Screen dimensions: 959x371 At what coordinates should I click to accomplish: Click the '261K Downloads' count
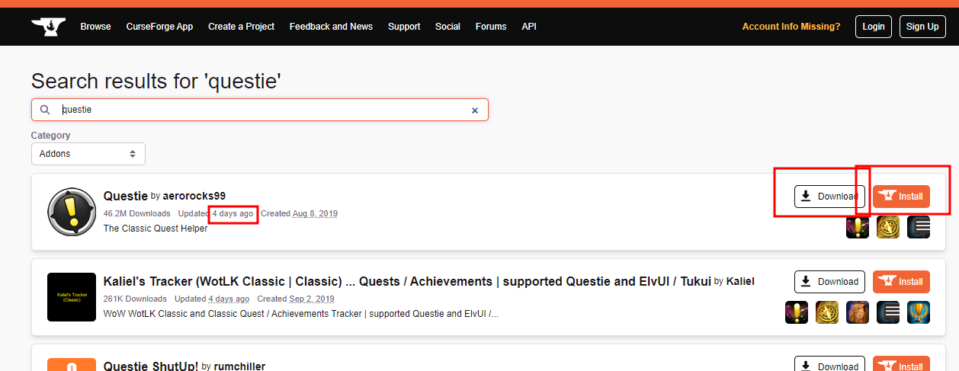click(x=135, y=299)
